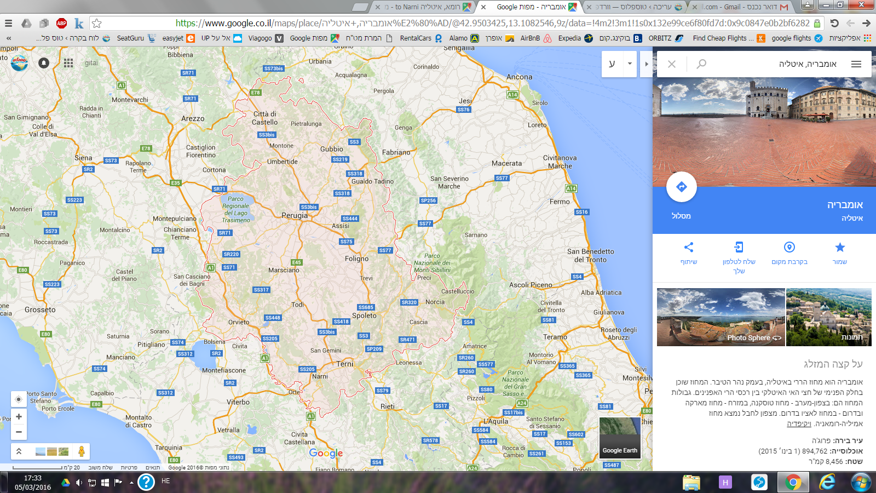Switch to the טוספלוס WordPress tab
This screenshot has height=493, width=876.
[635, 7]
